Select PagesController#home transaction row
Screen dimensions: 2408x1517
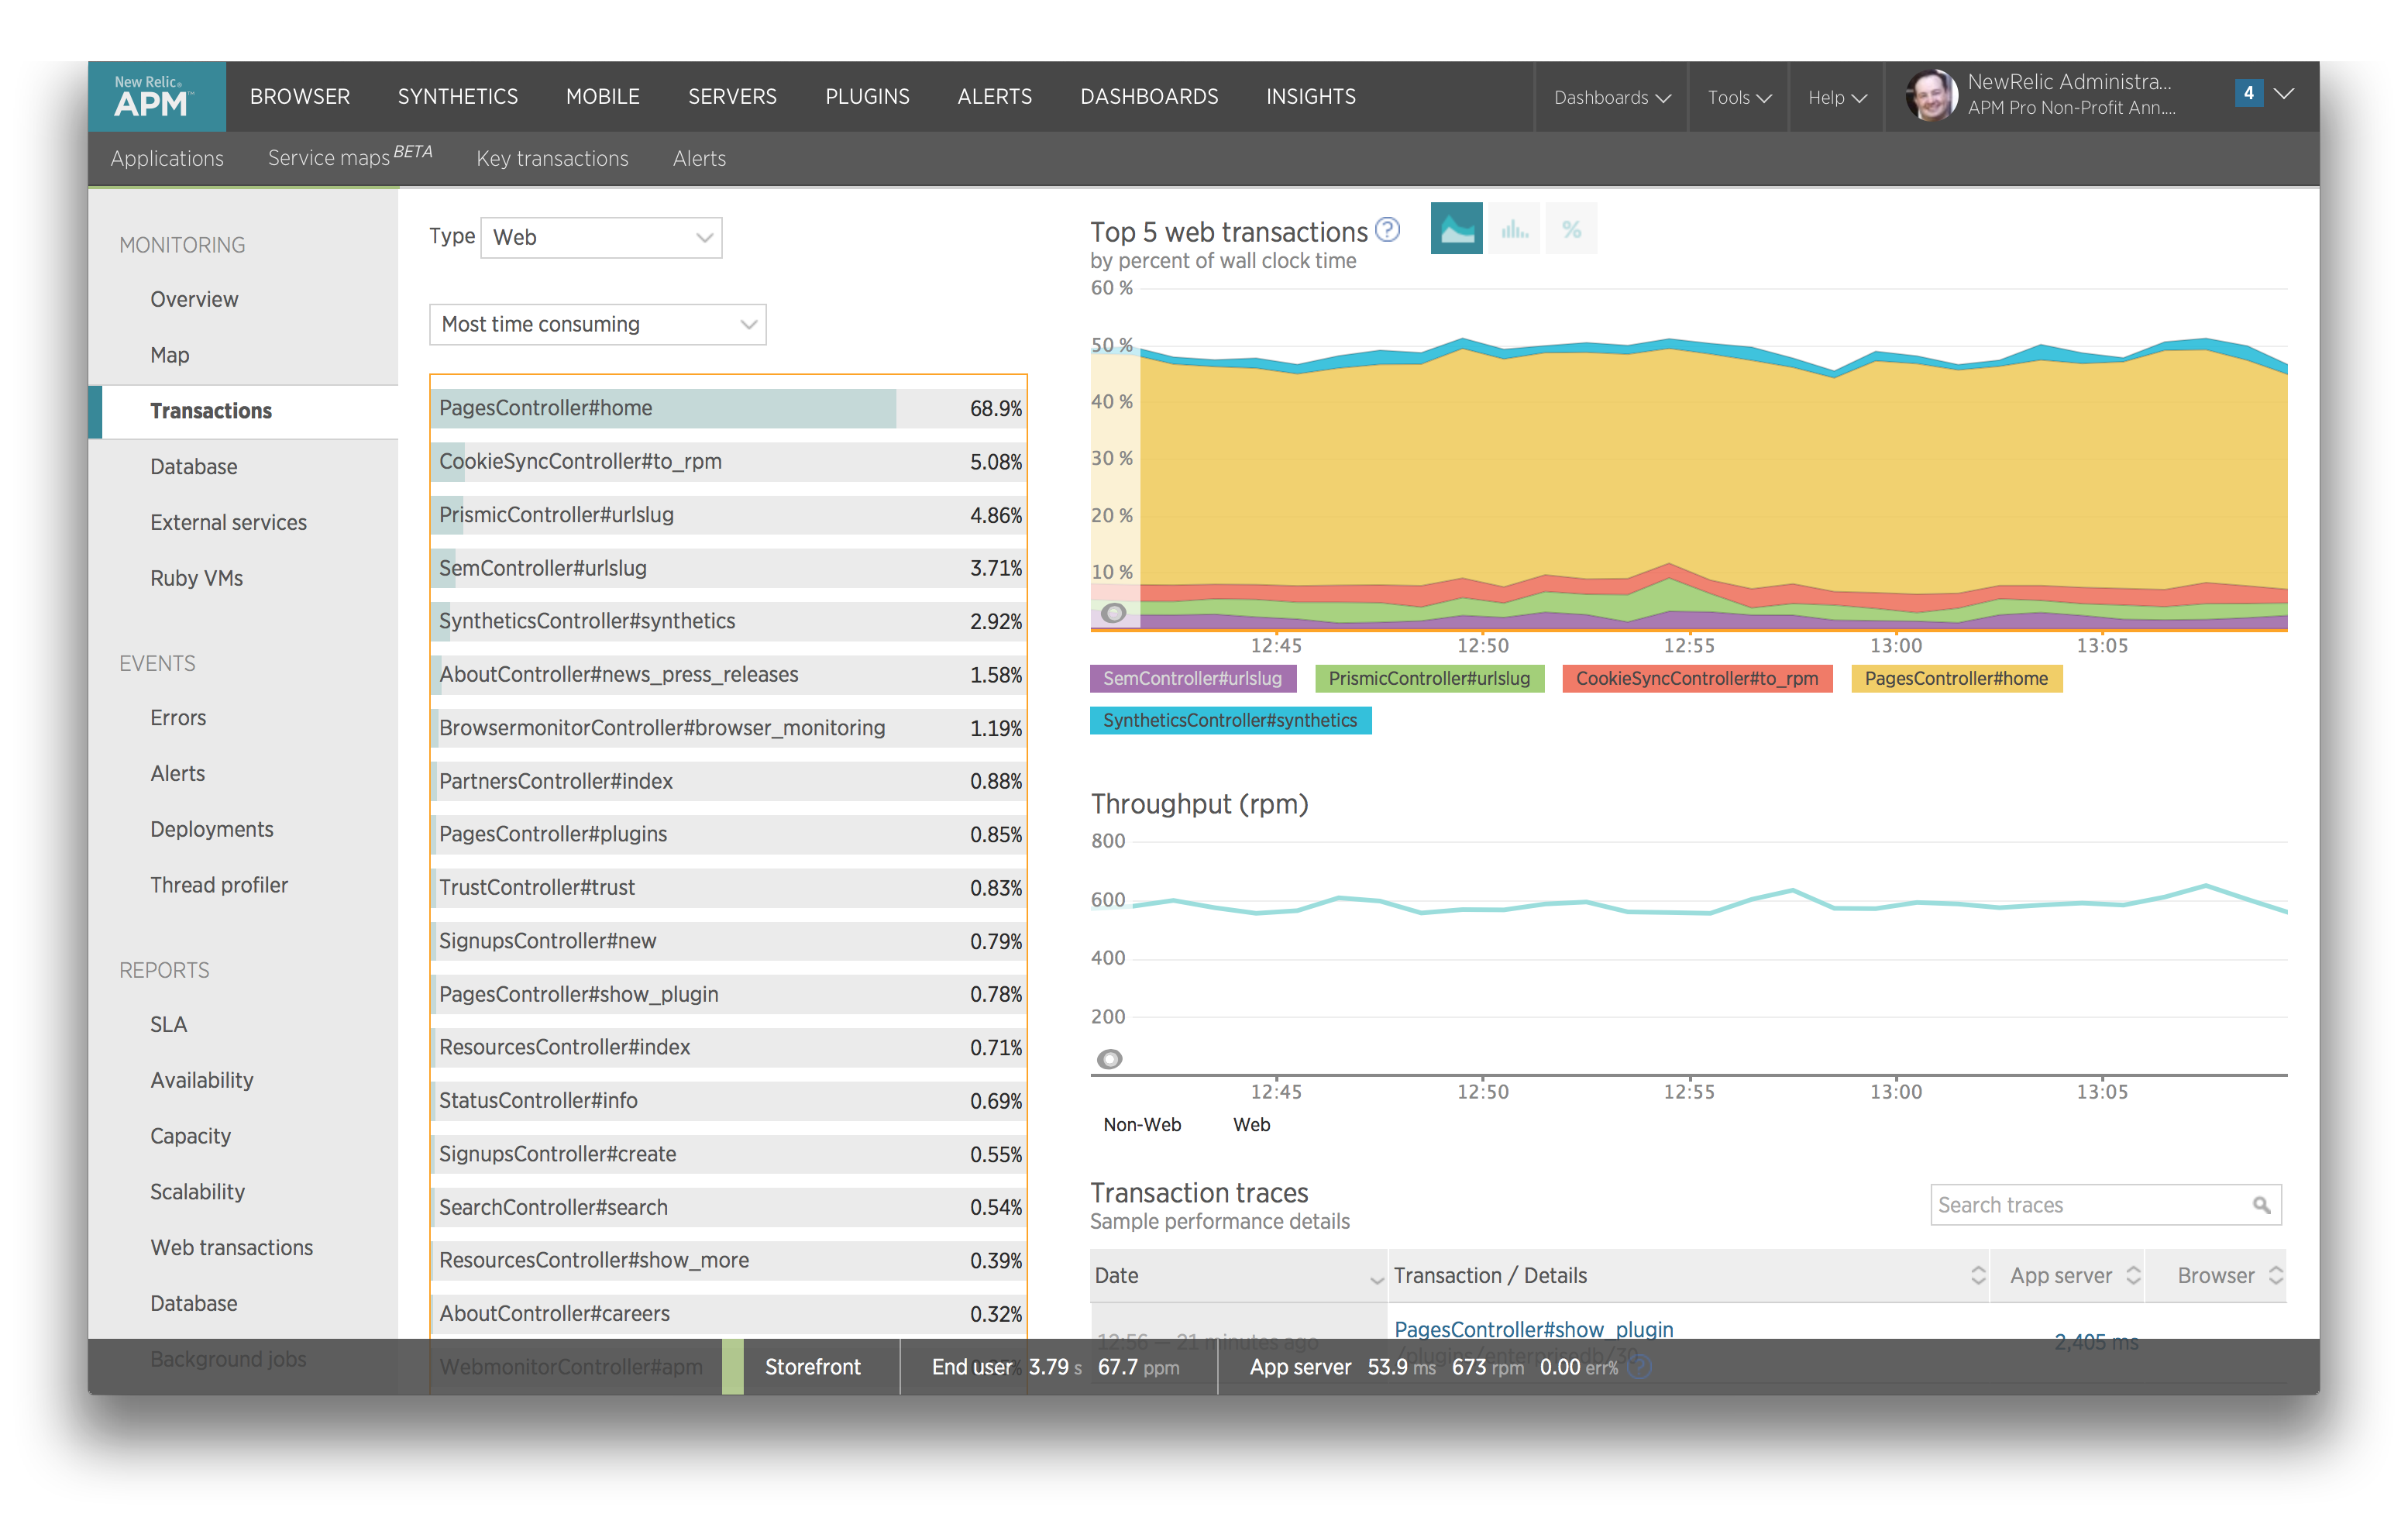[728, 408]
